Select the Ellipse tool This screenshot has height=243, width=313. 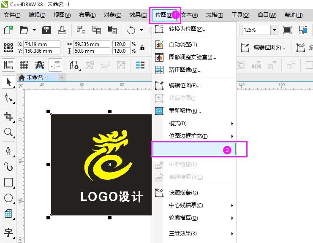pos(8,198)
